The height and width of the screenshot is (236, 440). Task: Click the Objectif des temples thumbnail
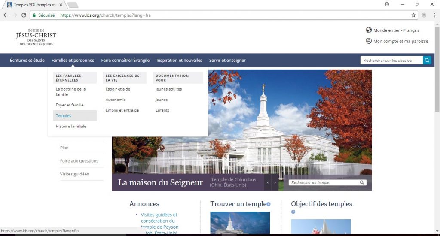tap(321, 227)
